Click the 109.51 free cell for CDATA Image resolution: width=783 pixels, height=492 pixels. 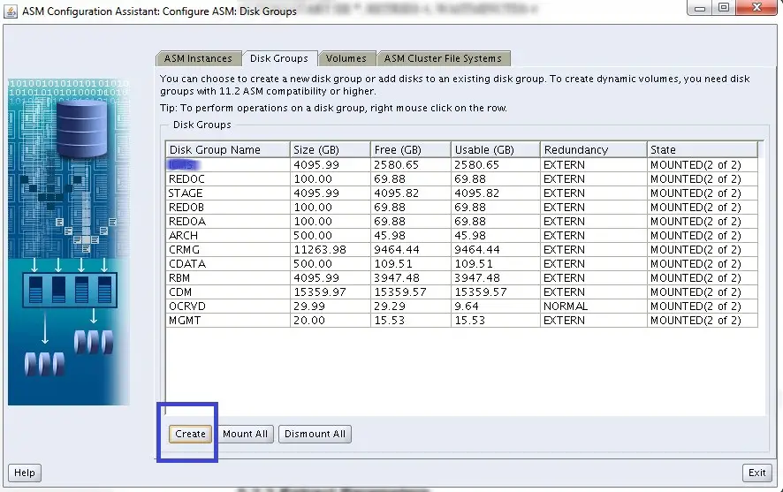pos(410,263)
